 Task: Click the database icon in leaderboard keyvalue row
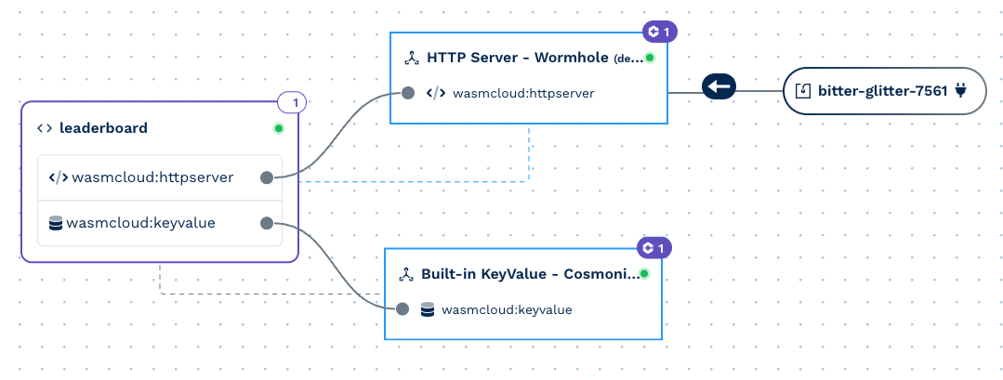tap(56, 223)
